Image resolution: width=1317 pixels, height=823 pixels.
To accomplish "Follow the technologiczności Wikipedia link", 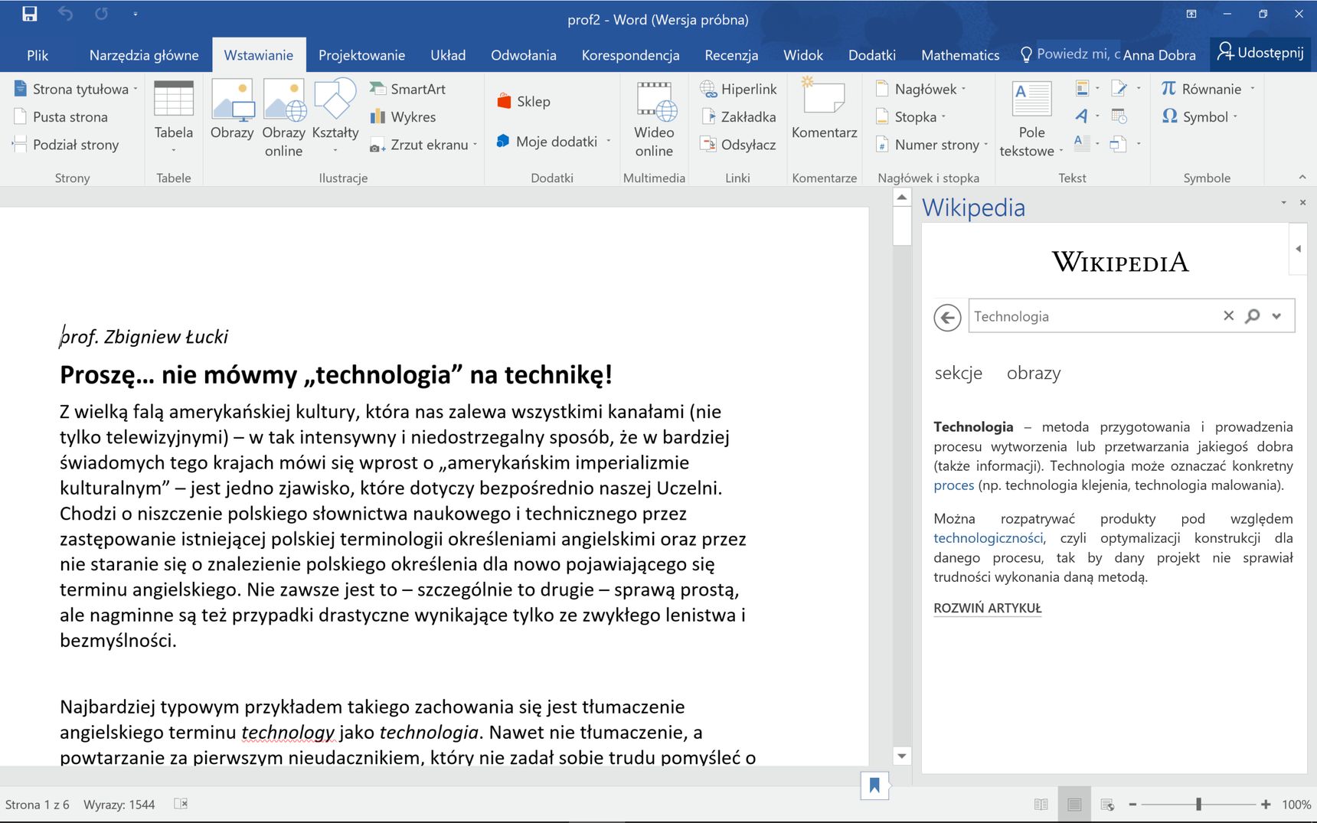I will click(x=988, y=537).
